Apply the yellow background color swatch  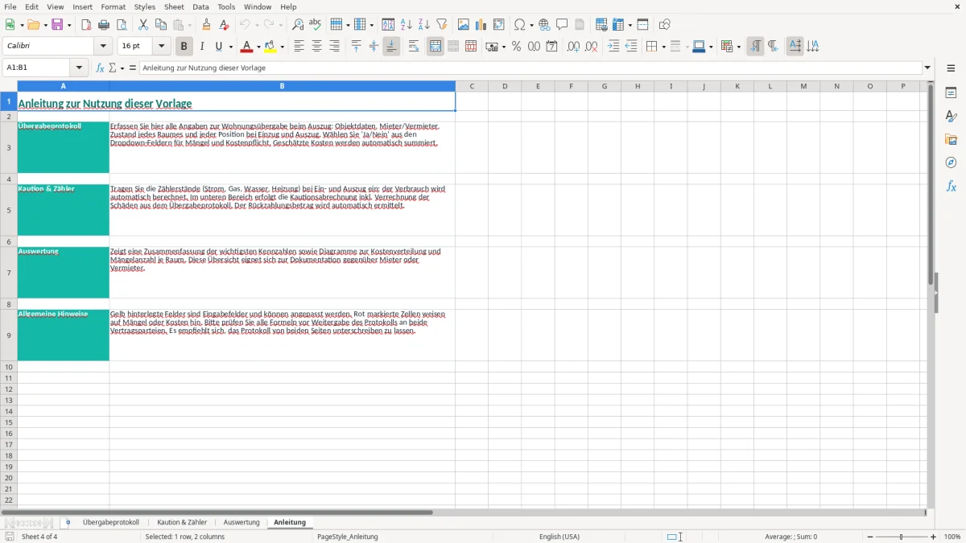tap(270, 47)
